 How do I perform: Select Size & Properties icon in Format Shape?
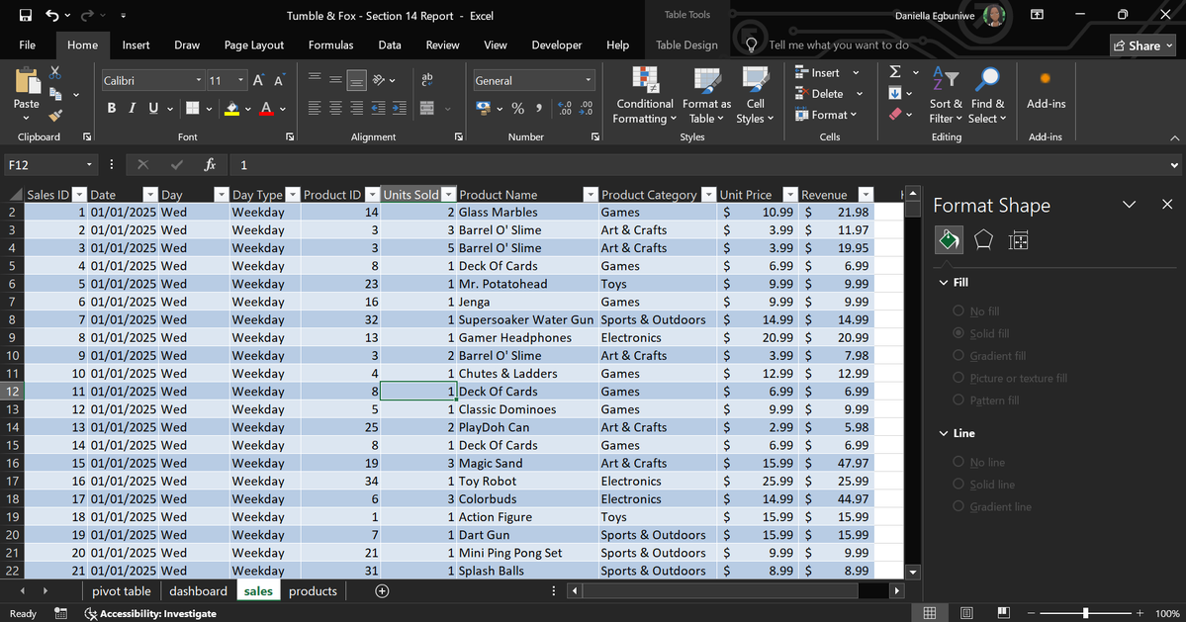(x=1018, y=240)
